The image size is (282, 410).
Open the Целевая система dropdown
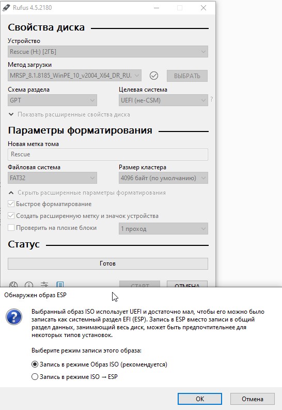click(163, 100)
